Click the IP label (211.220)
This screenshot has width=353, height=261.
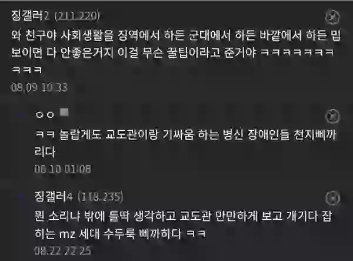[x=77, y=16]
